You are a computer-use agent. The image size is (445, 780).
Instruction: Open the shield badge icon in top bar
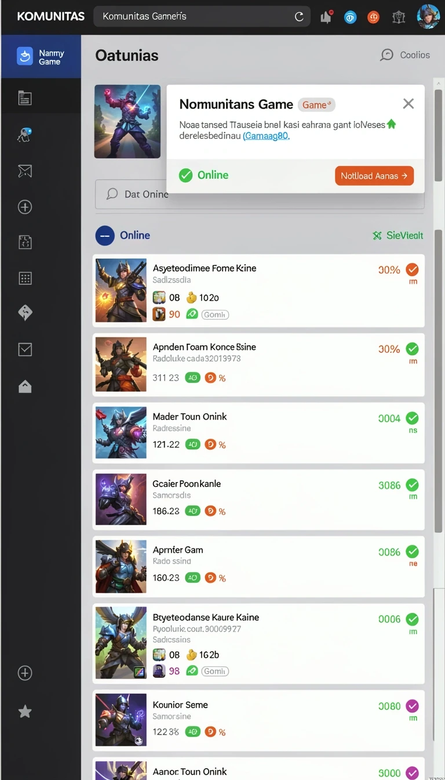[x=399, y=17]
